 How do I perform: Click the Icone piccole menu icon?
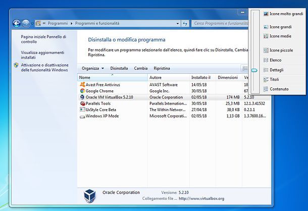click(x=266, y=50)
